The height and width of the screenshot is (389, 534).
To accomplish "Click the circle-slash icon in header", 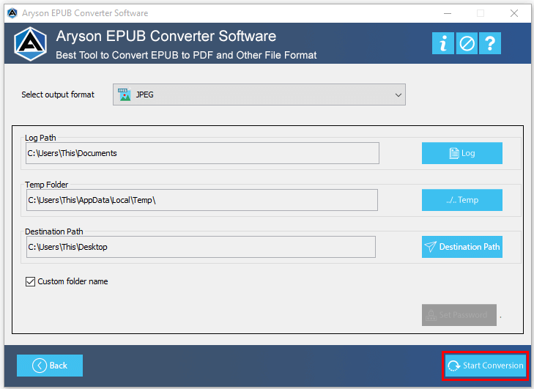I will coord(467,43).
